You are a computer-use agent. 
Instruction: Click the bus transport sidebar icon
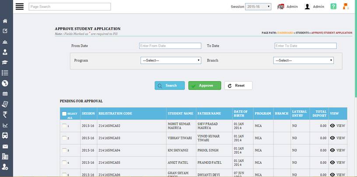(5, 135)
